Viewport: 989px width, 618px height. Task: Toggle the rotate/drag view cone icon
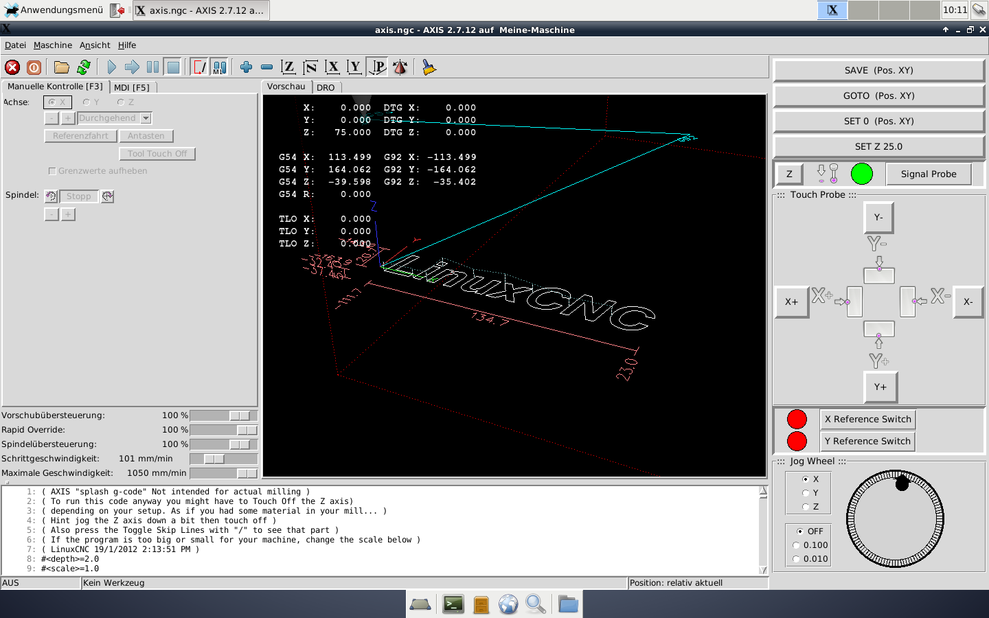400,67
